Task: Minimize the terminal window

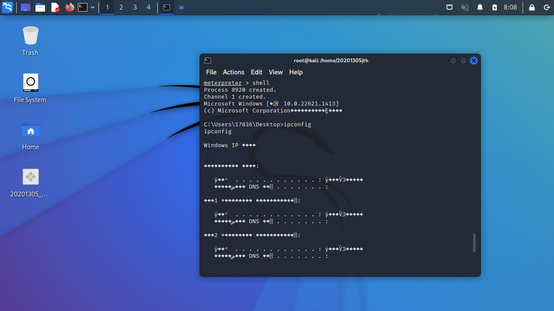Action: click(453, 61)
